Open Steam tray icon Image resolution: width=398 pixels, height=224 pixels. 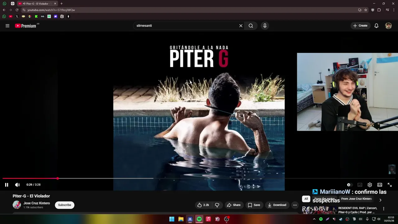[341, 219]
